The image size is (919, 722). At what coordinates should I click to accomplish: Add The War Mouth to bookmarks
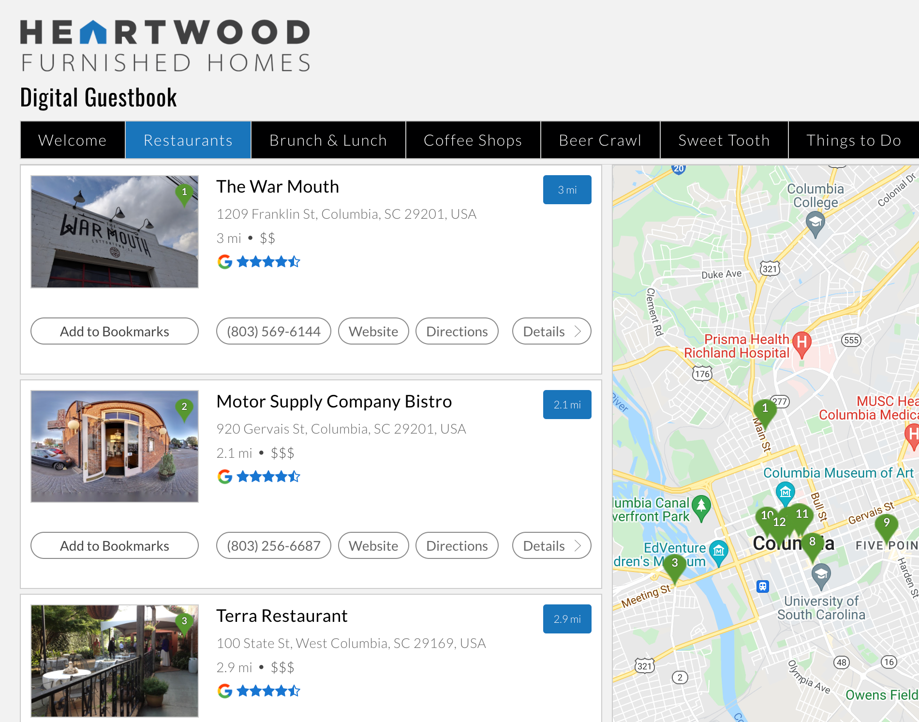[115, 331]
